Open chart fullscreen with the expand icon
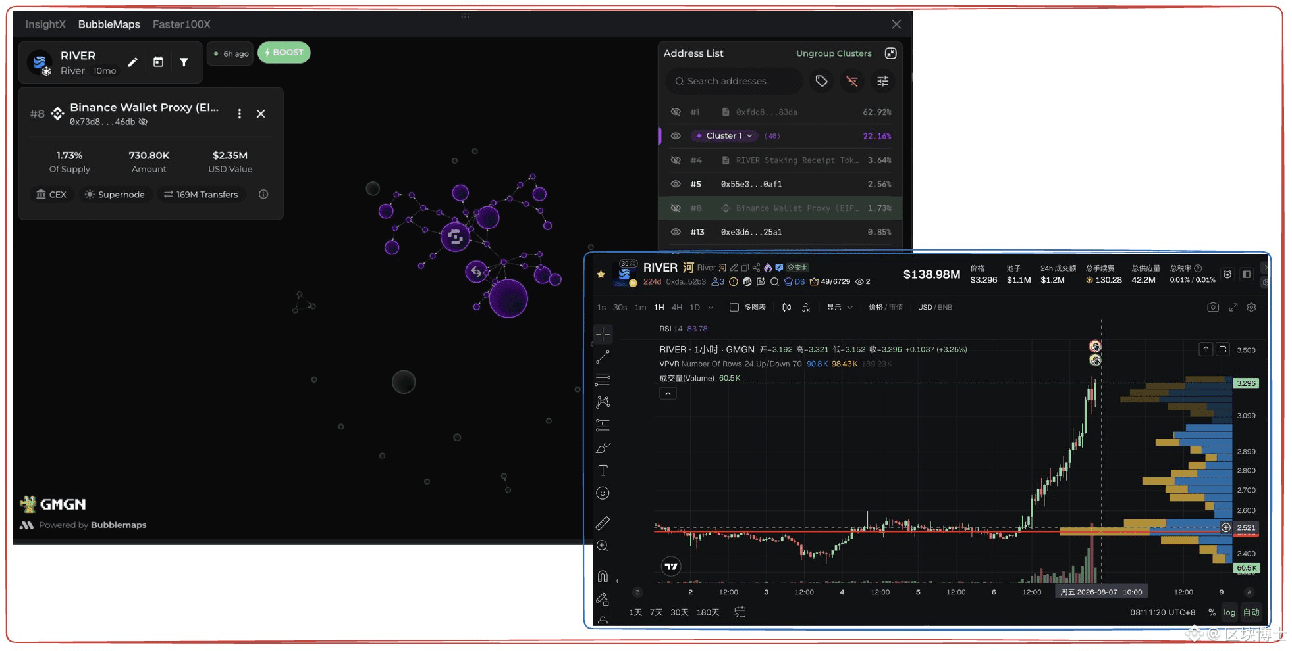Screen dimensions: 1292x651 (1233, 307)
